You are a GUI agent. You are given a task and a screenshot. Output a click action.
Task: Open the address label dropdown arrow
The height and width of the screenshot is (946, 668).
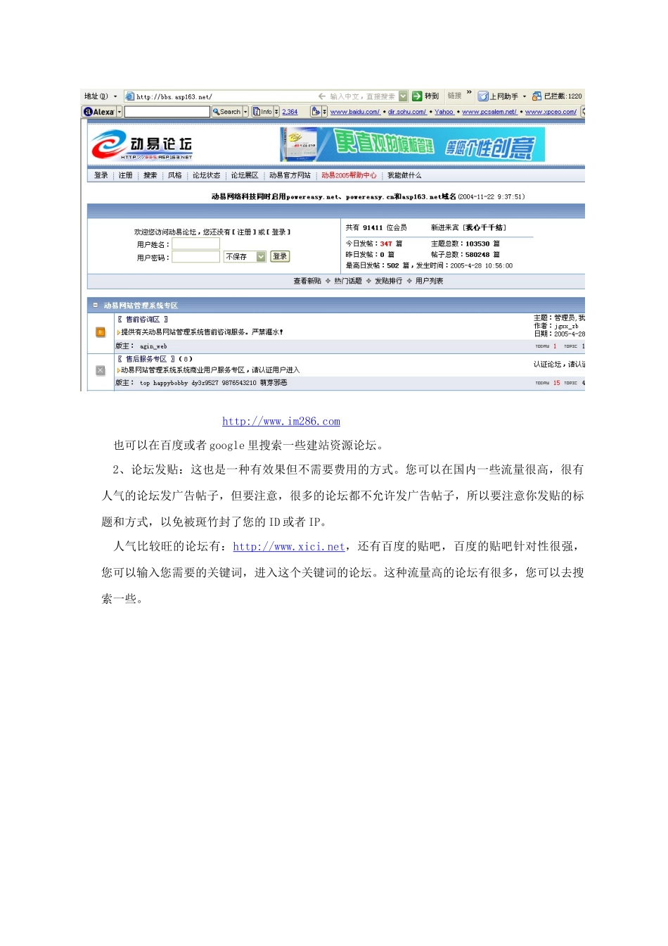(115, 96)
